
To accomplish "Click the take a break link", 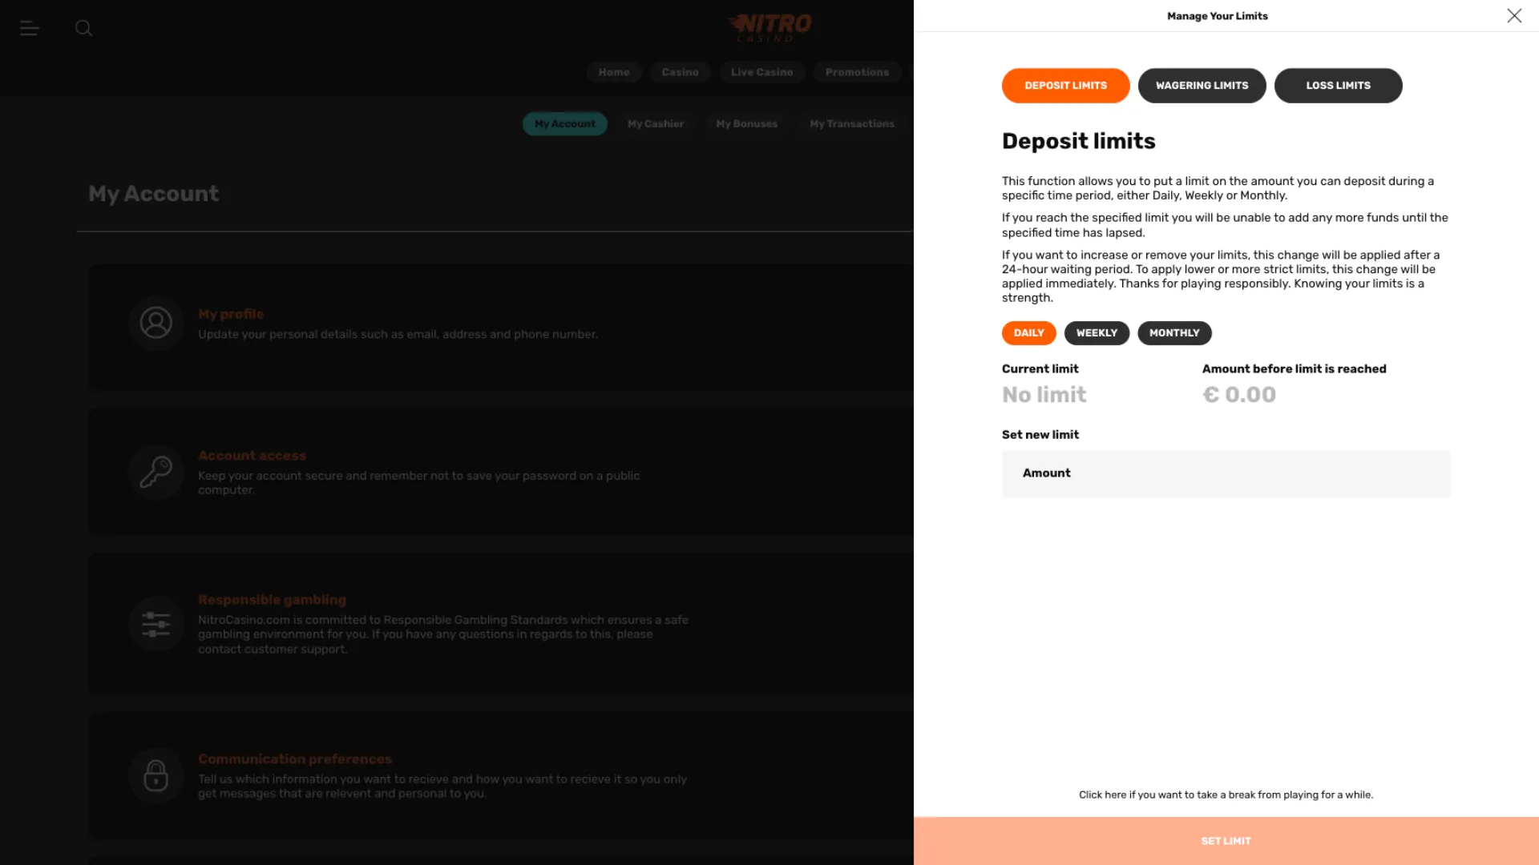I will (x=1226, y=794).
